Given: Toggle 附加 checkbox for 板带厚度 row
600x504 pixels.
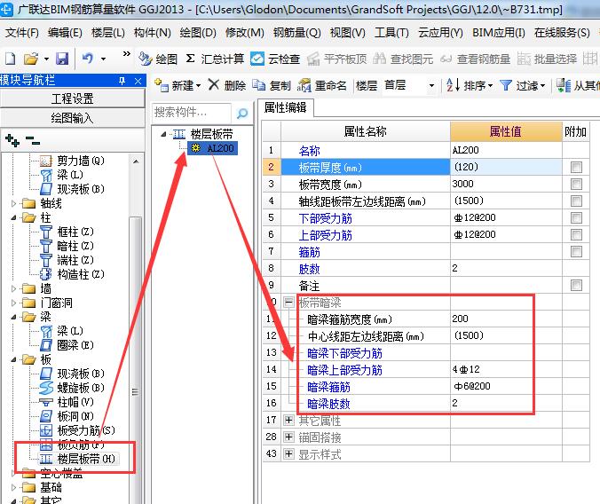Looking at the screenshot, I should 576,167.
